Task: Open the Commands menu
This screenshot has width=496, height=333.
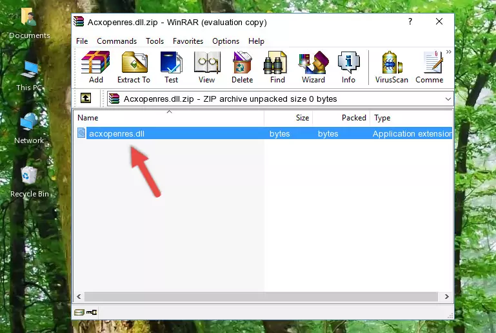Action: 117,41
